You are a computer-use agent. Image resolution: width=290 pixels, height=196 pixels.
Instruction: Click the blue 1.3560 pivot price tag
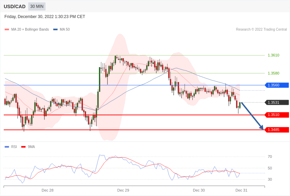pyautogui.click(x=277, y=85)
